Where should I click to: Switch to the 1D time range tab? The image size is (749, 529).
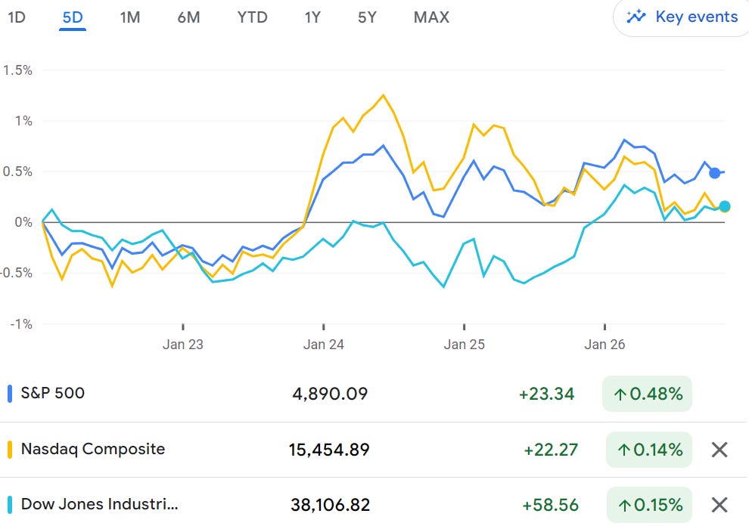17,17
